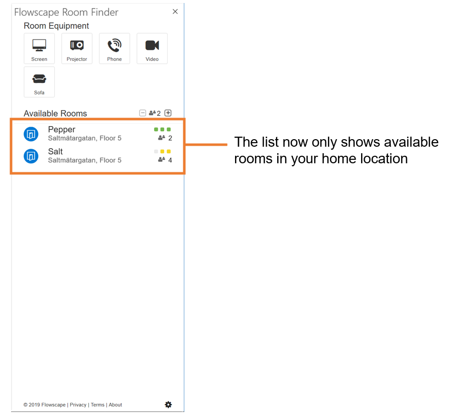This screenshot has height=417, width=453.
Task: Select the Pepper room name
Action: 62,129
